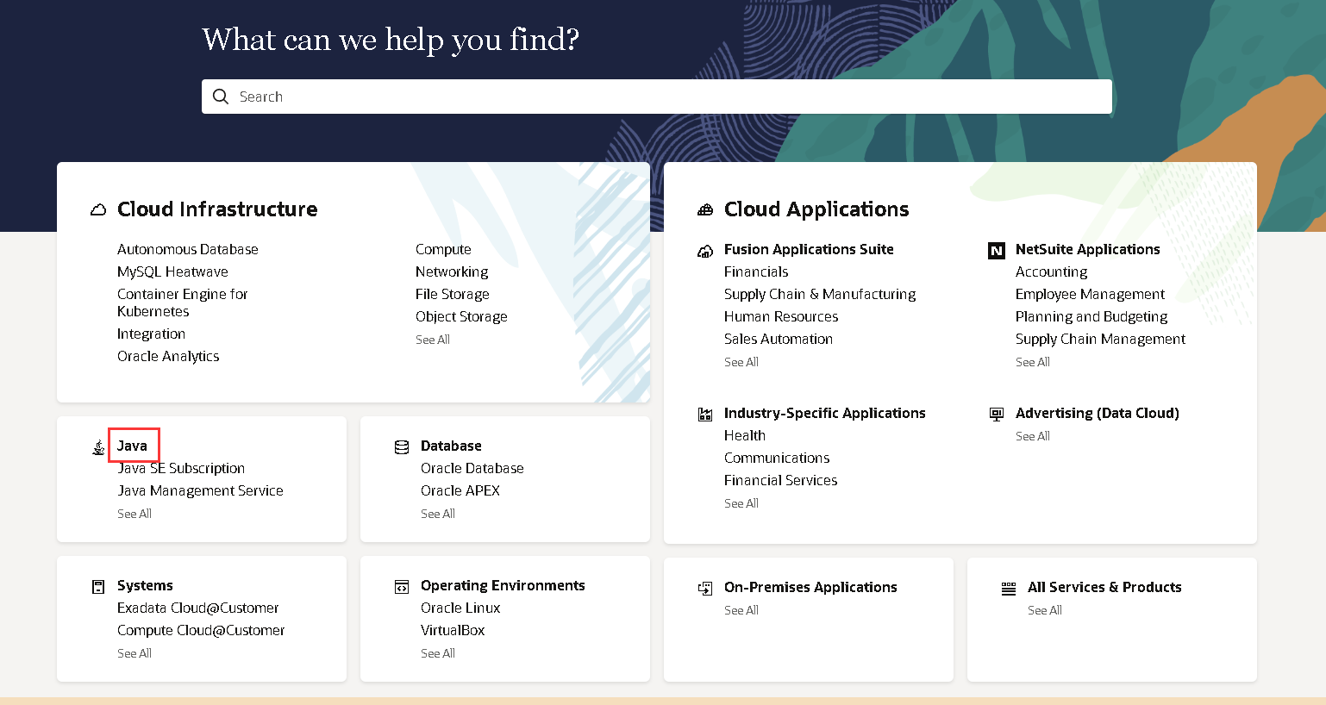Image resolution: width=1326 pixels, height=705 pixels.
Task: Open Compute Cloud@Customer link
Action: tap(201, 630)
